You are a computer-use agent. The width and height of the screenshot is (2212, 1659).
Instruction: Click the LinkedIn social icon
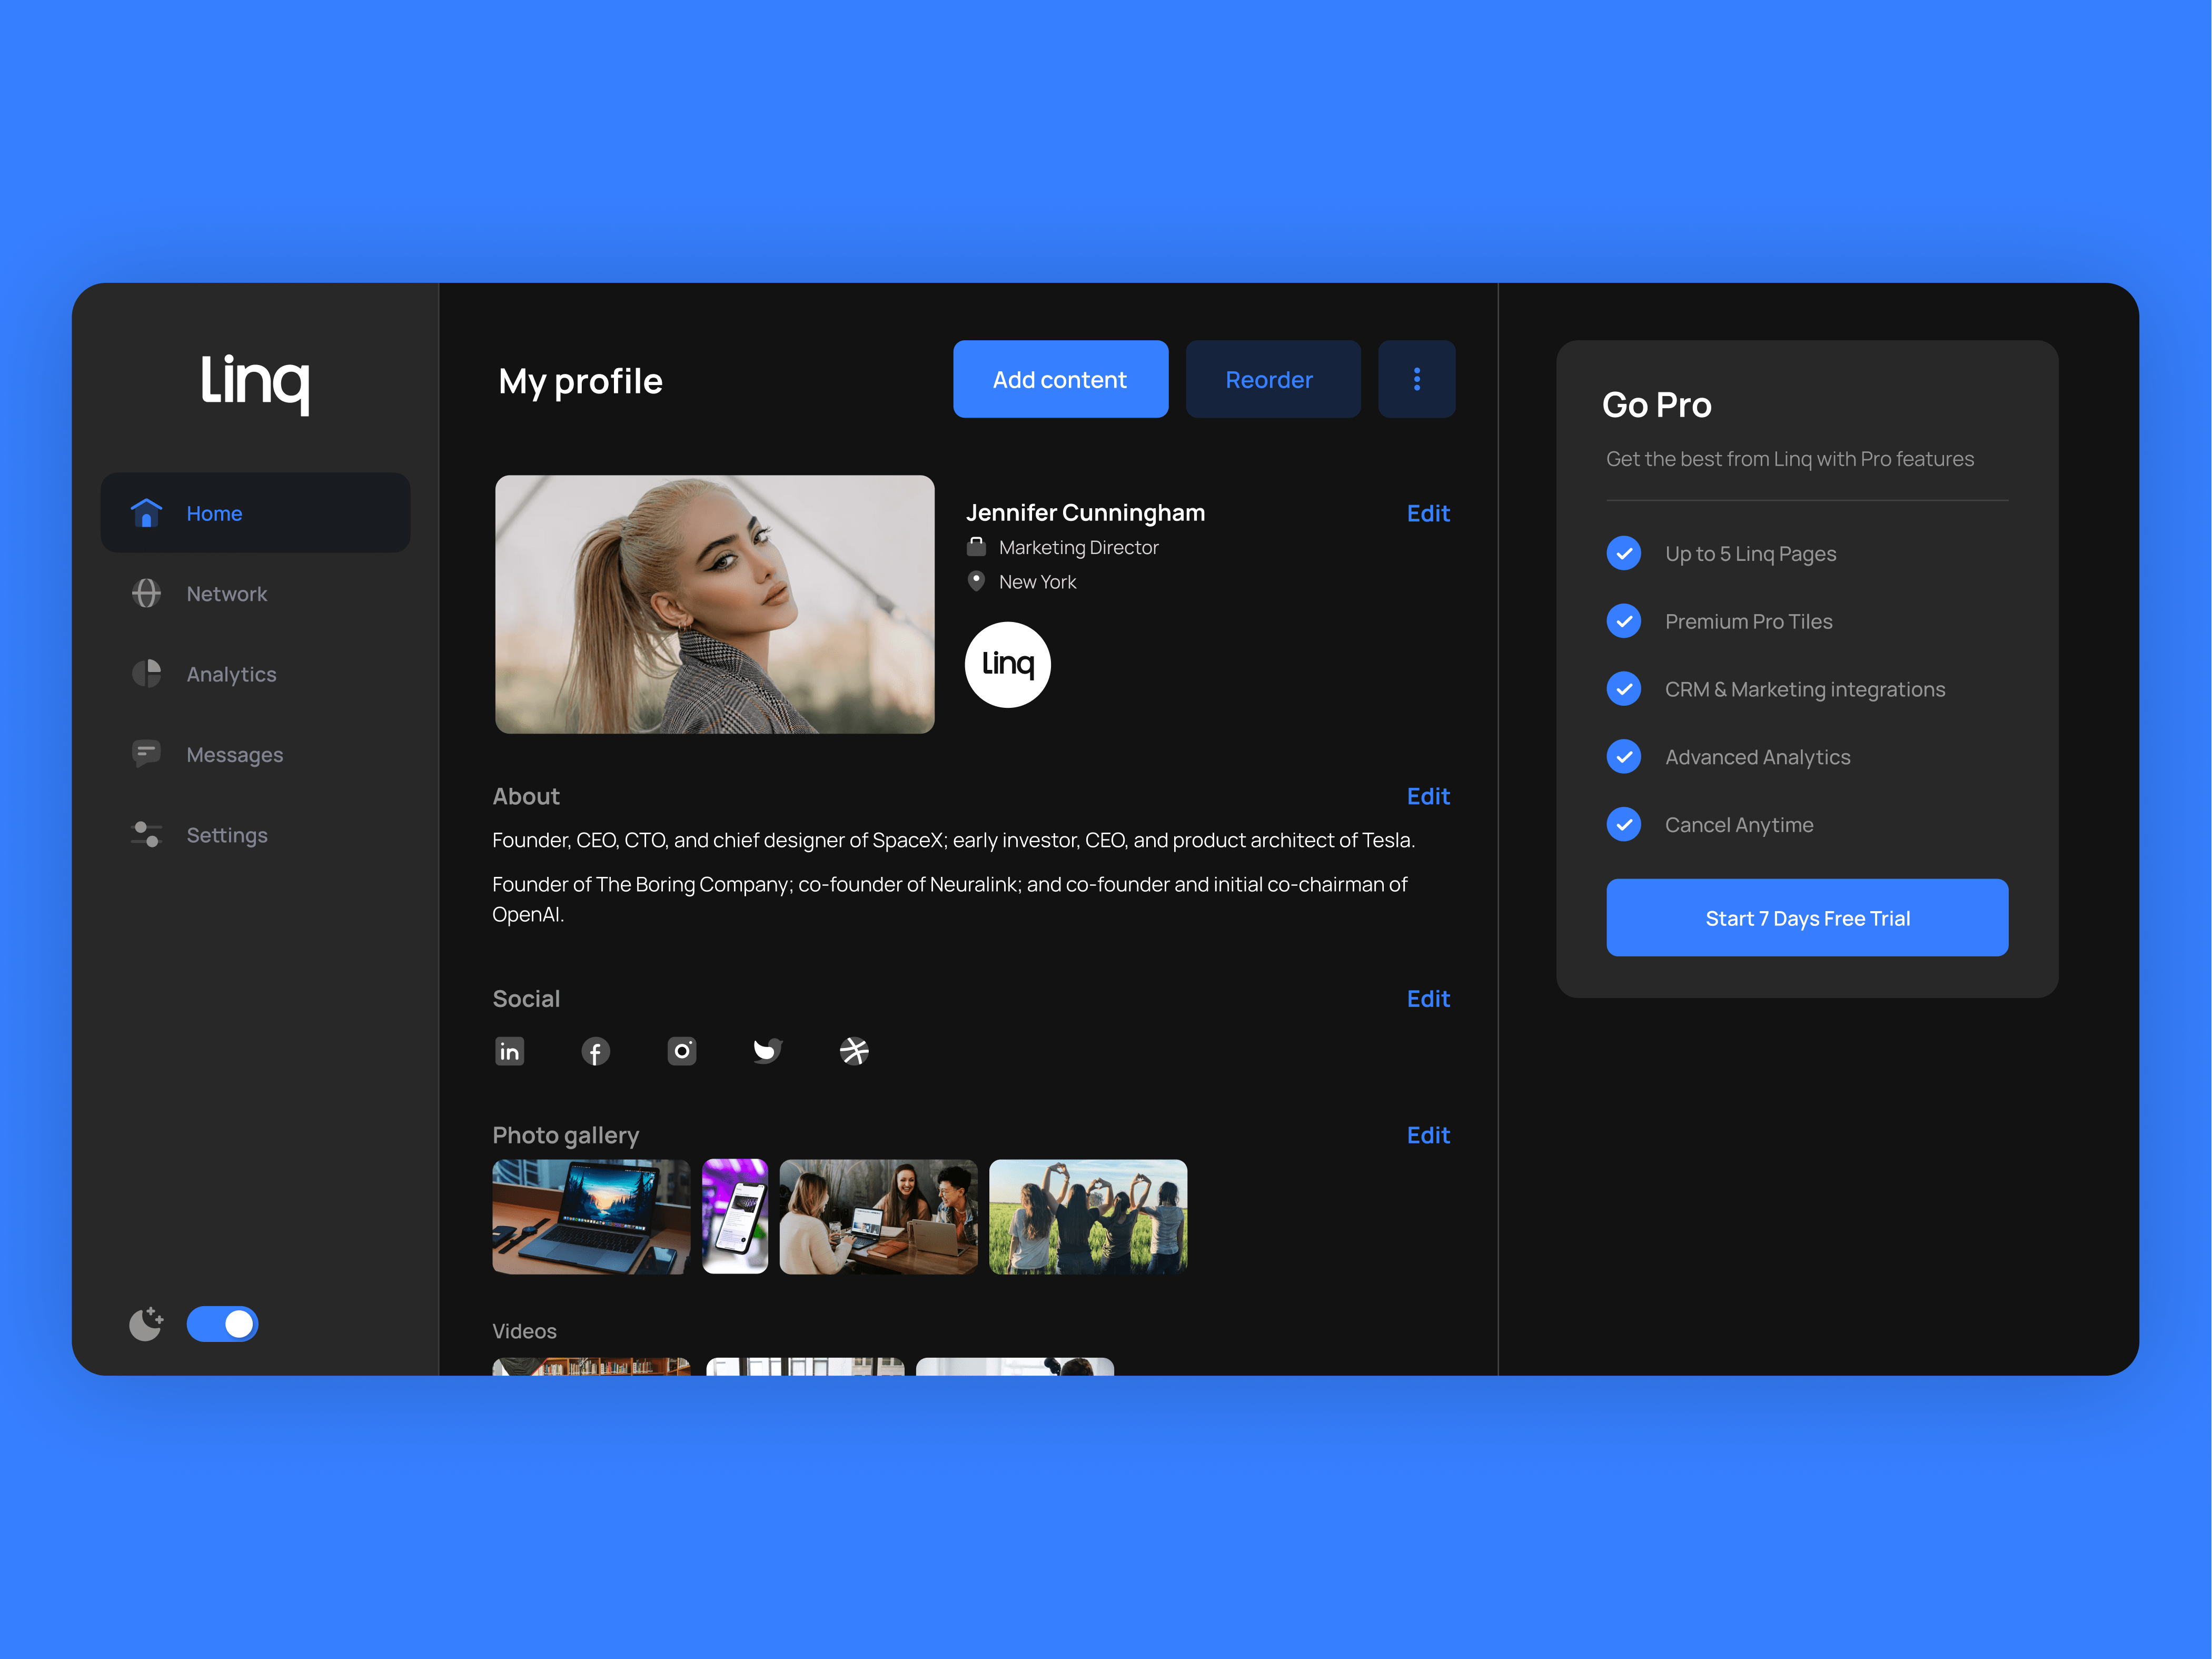click(510, 1051)
